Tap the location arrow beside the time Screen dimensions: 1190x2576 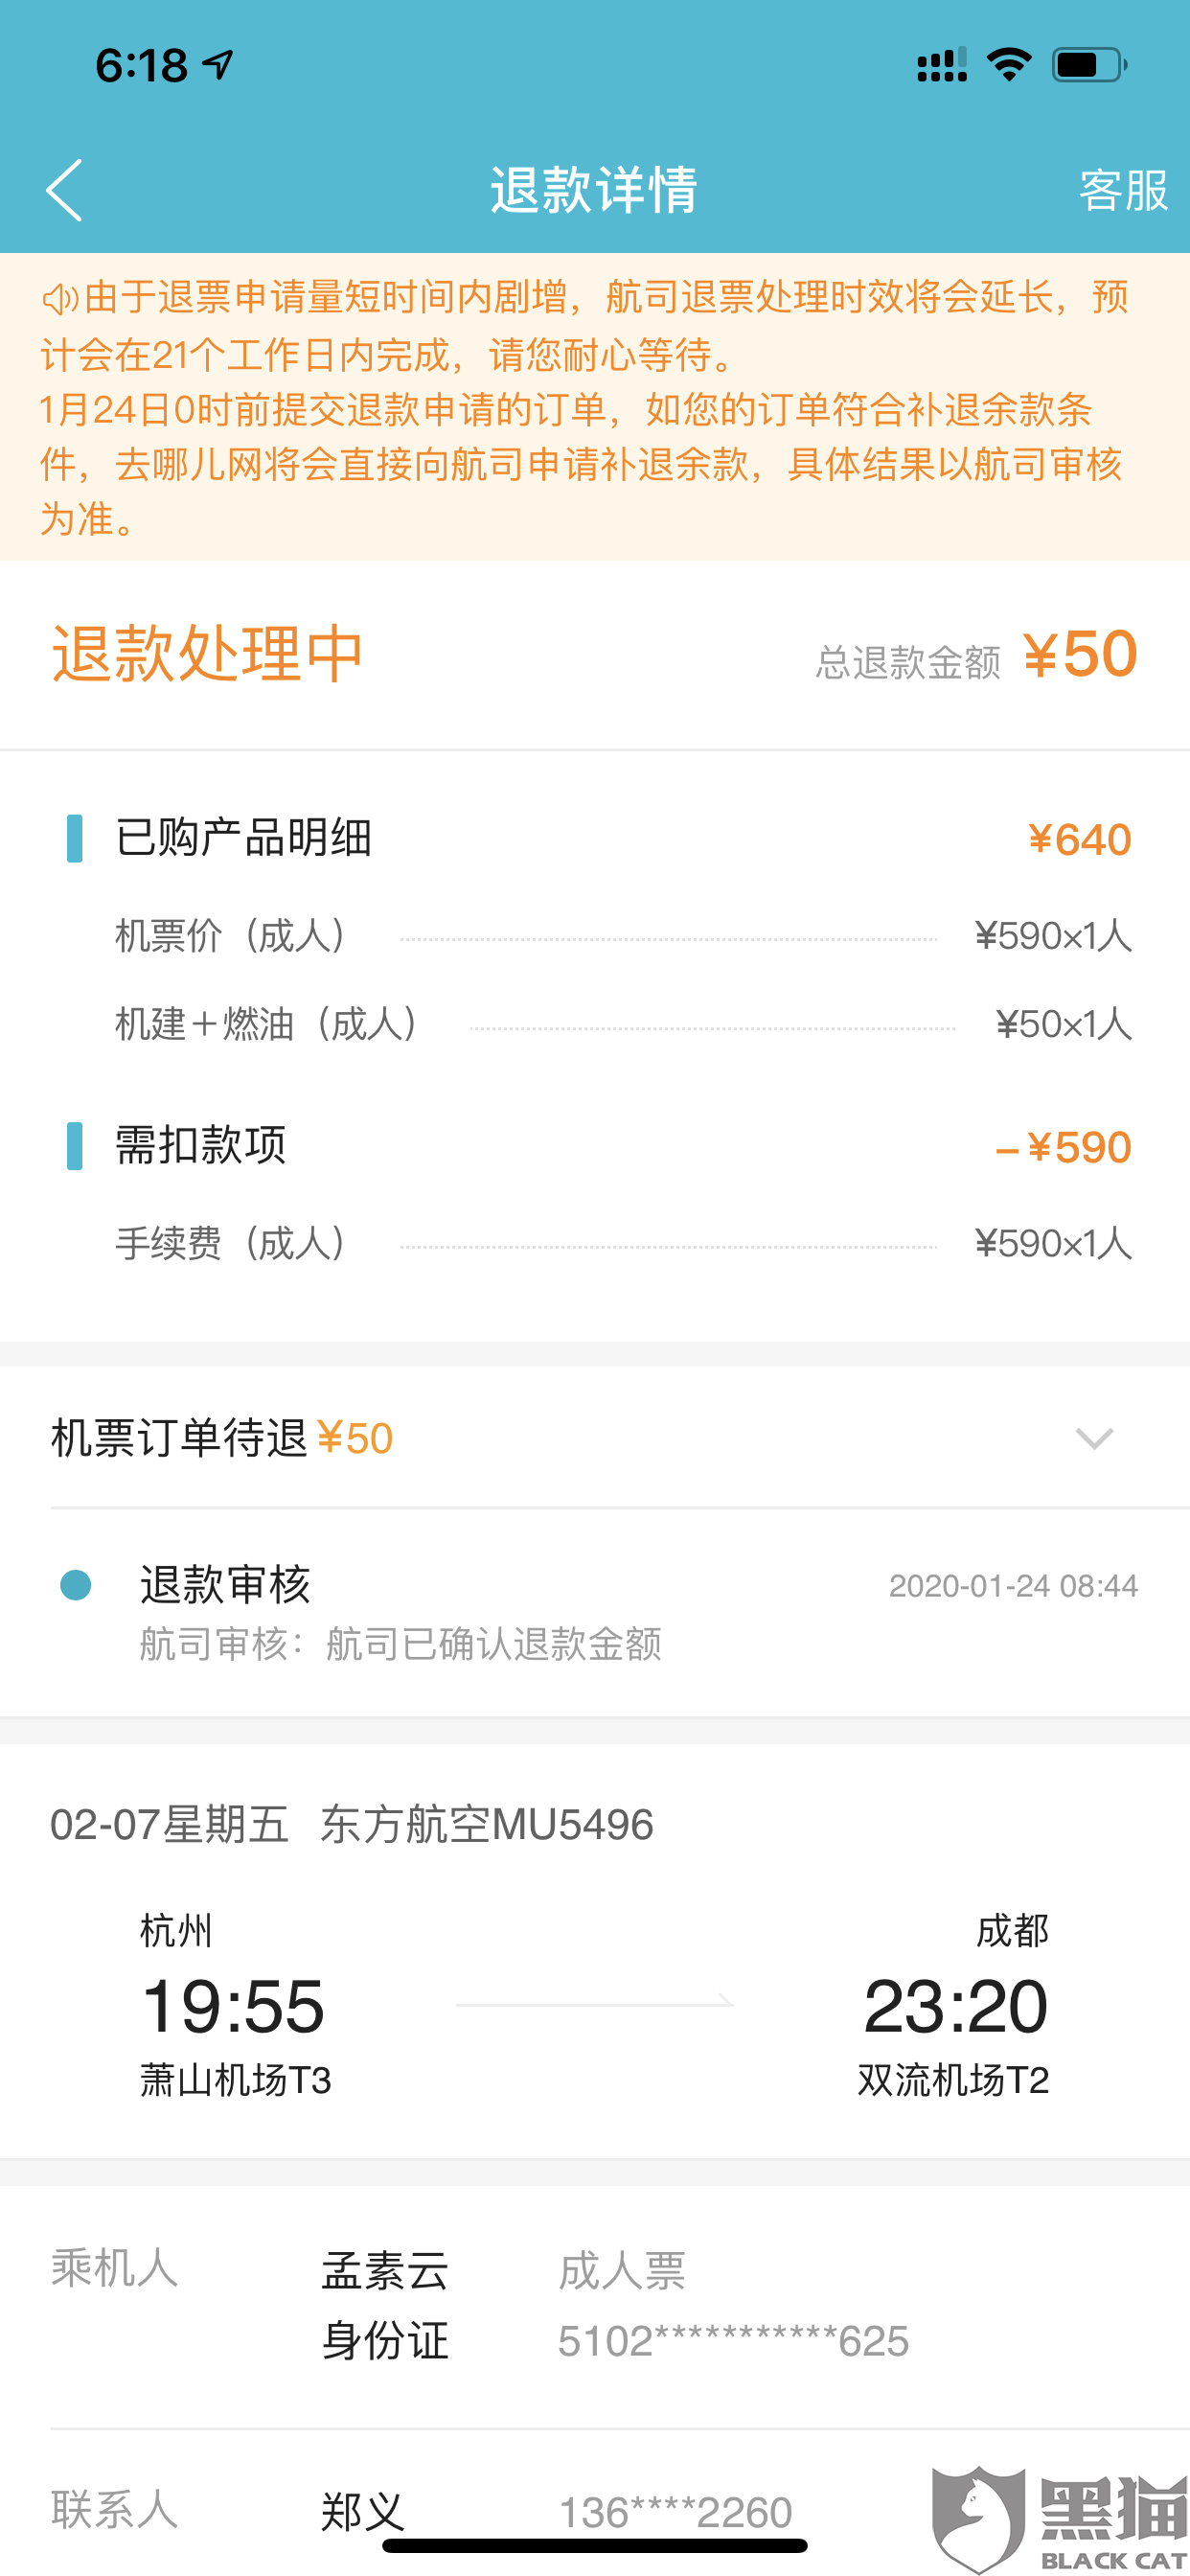click(218, 65)
